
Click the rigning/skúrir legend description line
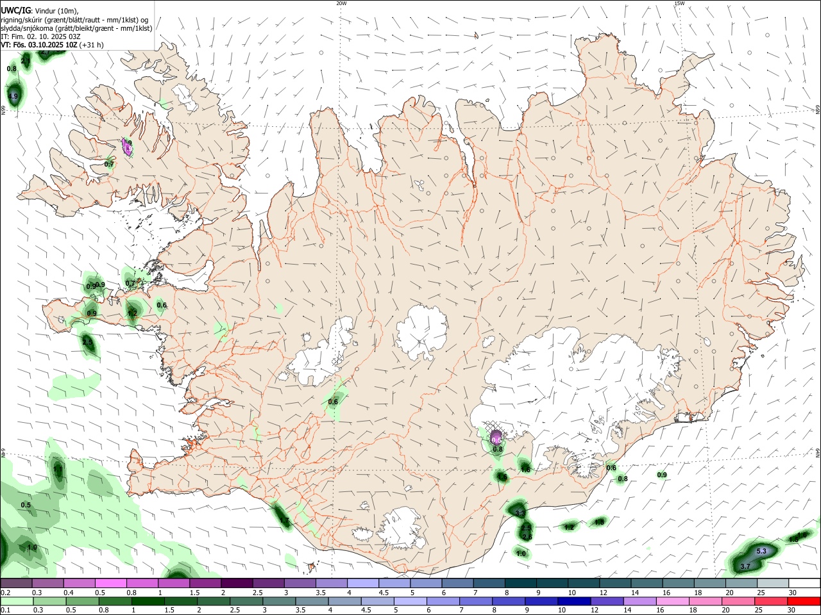point(74,20)
